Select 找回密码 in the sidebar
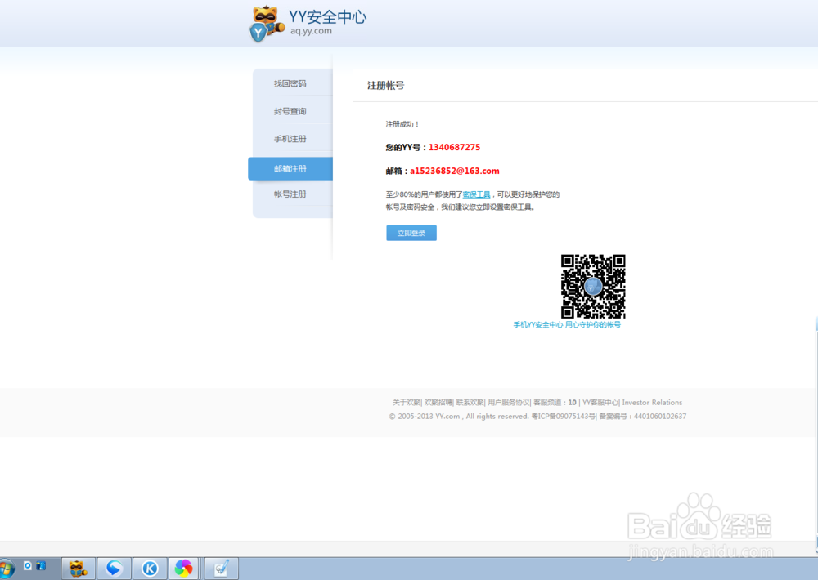818x580 pixels. [290, 83]
